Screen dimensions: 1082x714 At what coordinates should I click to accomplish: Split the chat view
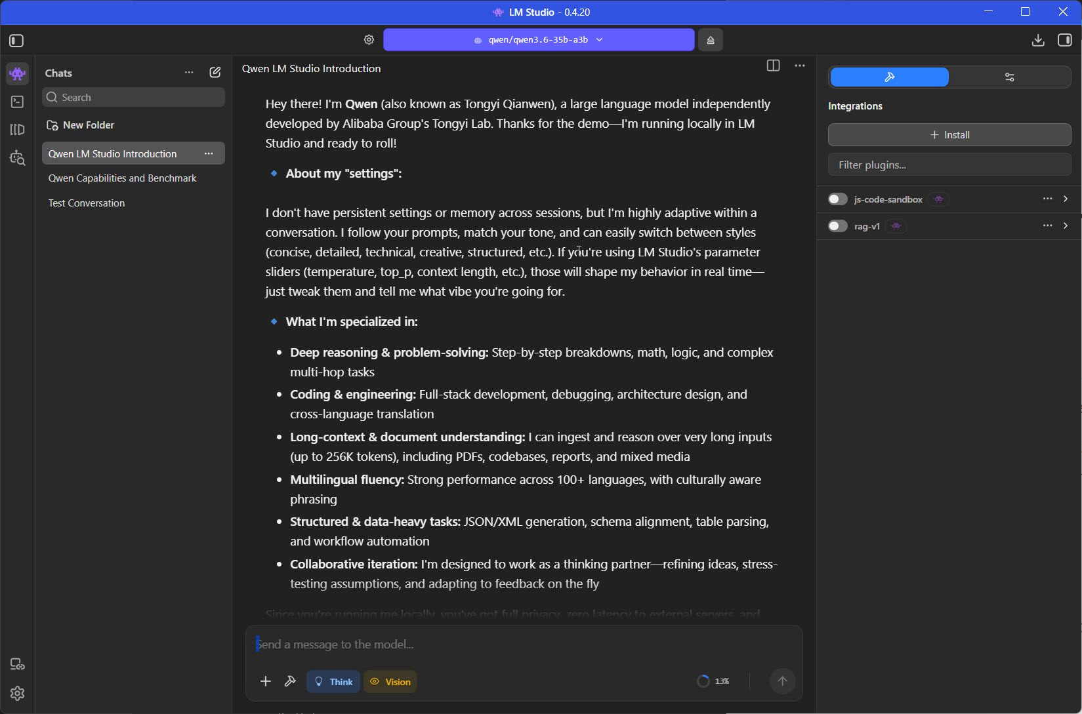[774, 66]
